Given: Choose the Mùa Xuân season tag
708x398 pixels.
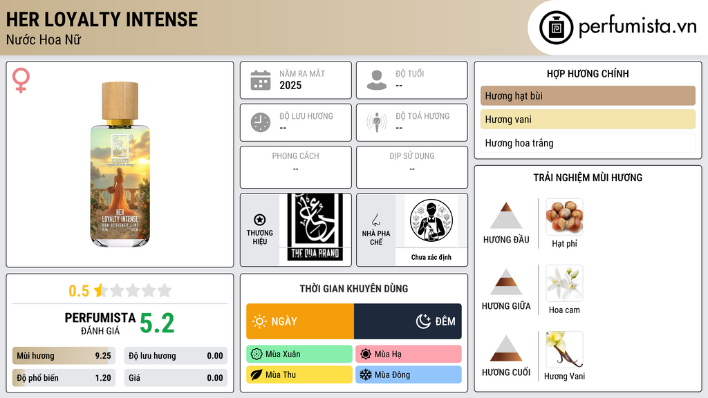Looking at the screenshot, I should 299,354.
